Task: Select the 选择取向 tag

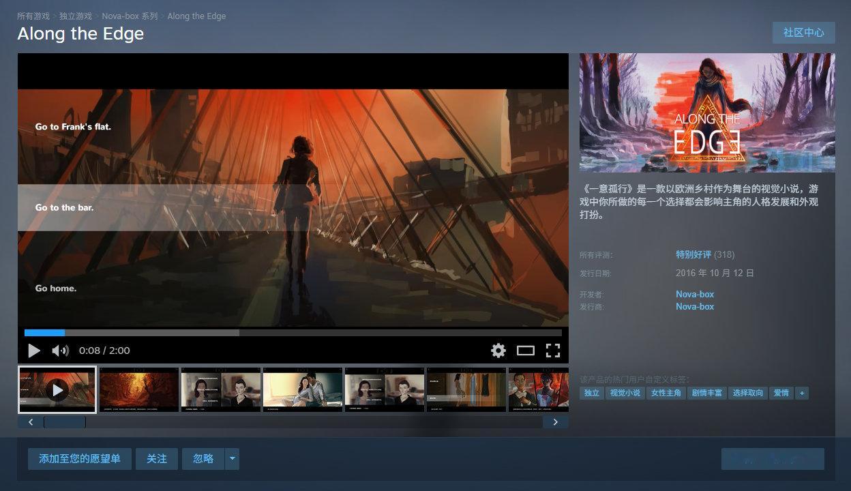Action: (x=747, y=393)
